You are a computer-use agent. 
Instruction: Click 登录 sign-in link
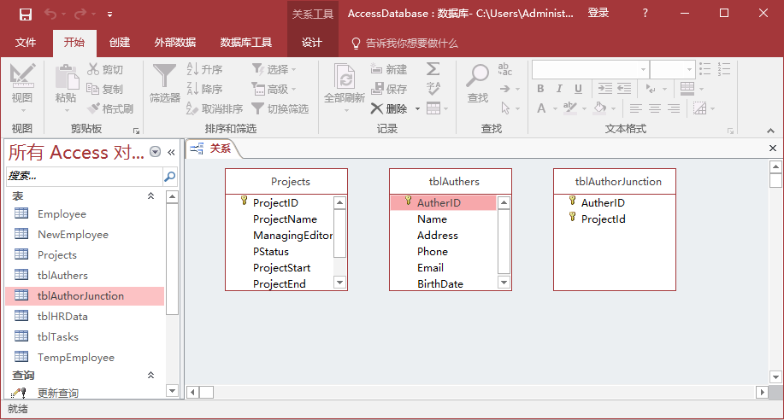pos(598,13)
